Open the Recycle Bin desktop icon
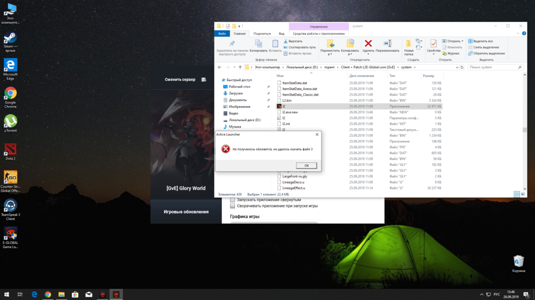This screenshot has width=535, height=300. coord(518,261)
